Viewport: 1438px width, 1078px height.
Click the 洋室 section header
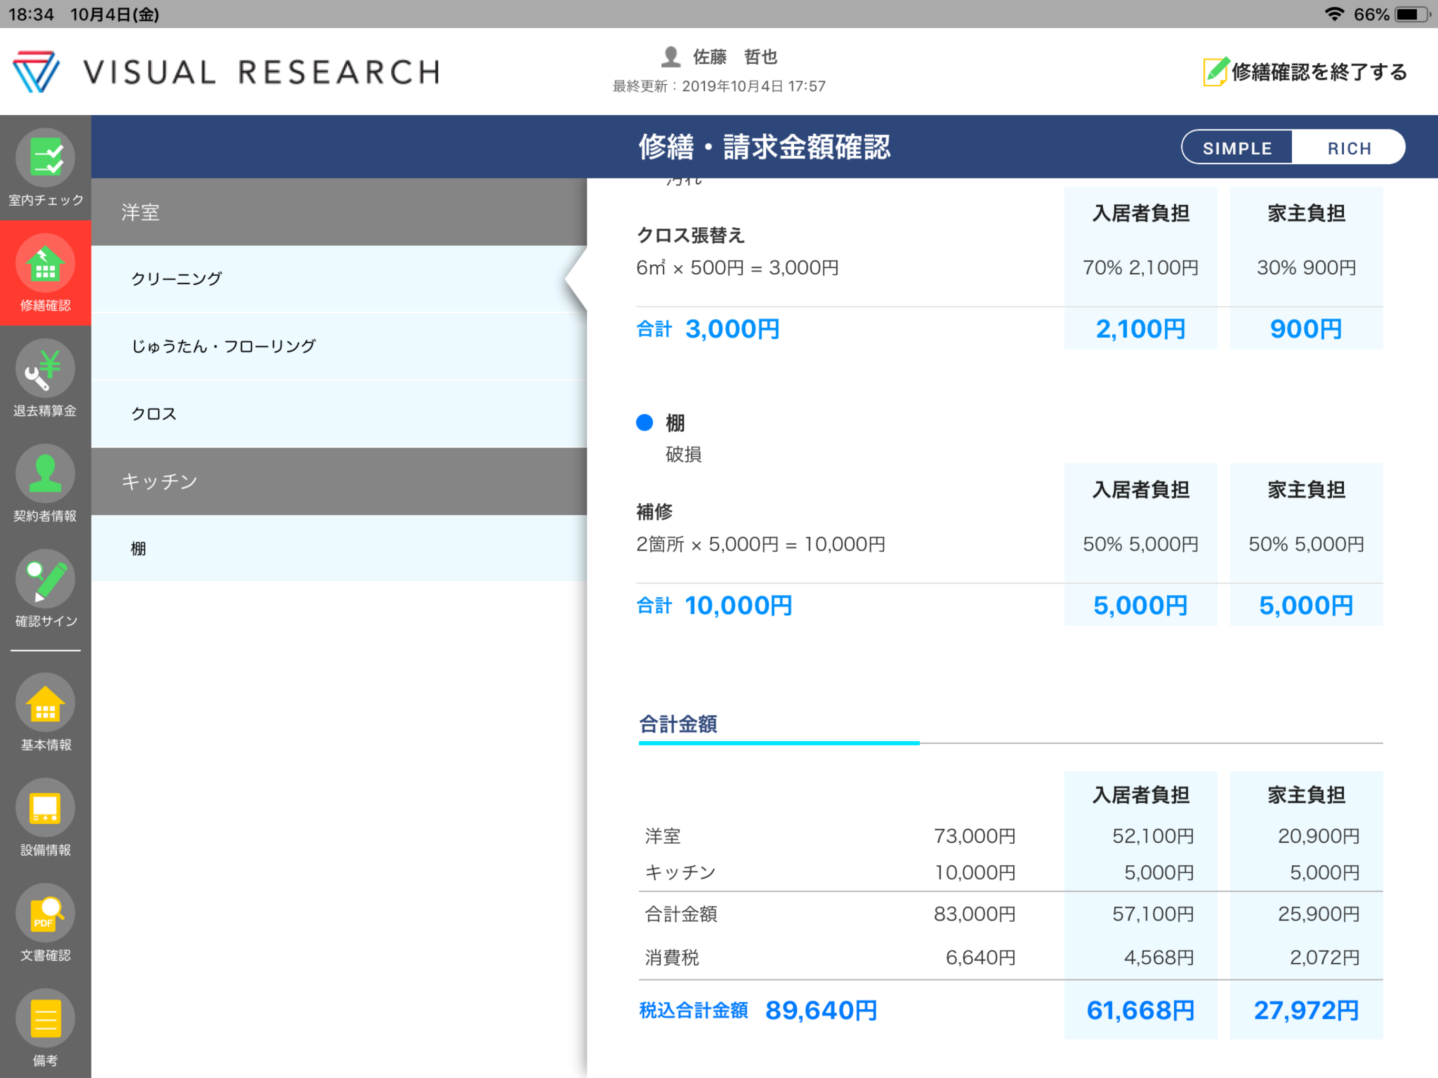point(339,212)
